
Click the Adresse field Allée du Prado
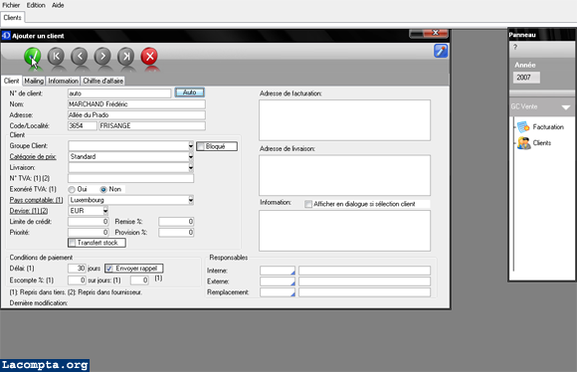coord(136,115)
